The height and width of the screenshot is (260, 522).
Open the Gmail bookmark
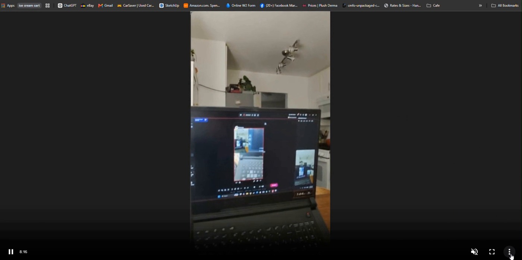106,6
